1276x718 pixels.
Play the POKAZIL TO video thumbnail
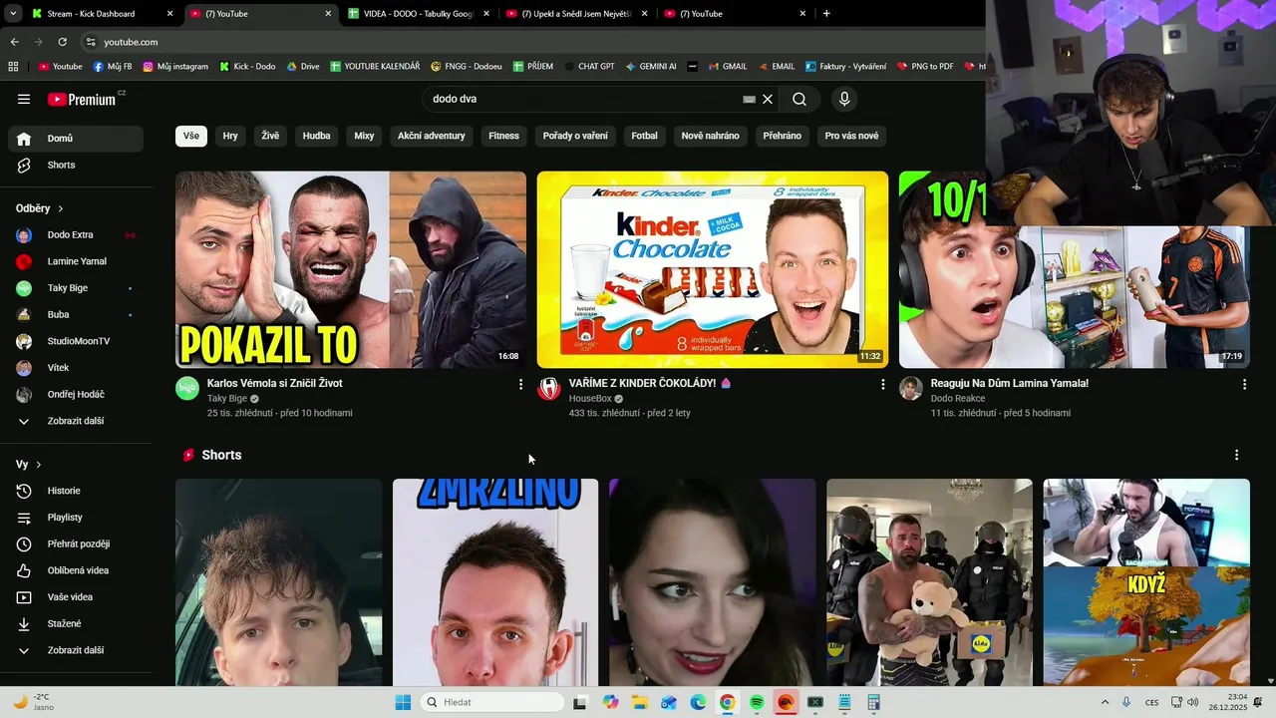tap(351, 269)
